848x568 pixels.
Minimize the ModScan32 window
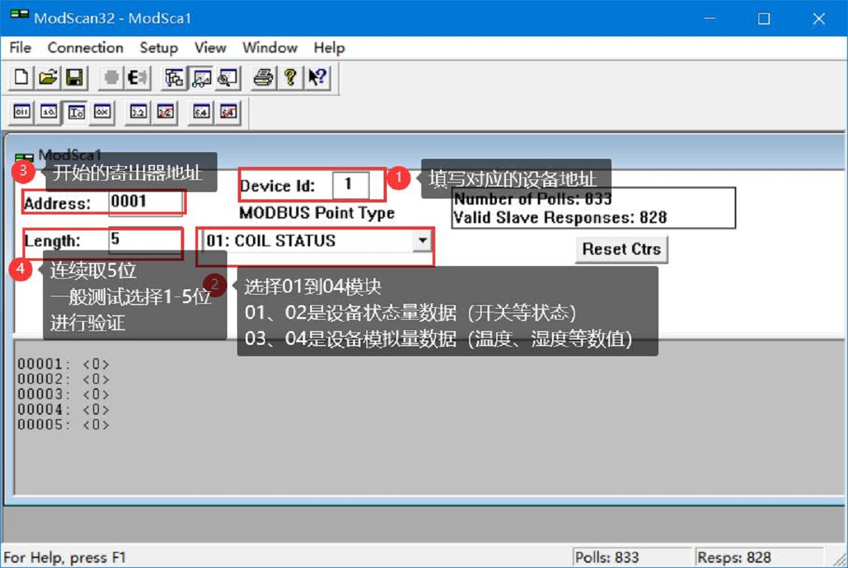(x=710, y=19)
